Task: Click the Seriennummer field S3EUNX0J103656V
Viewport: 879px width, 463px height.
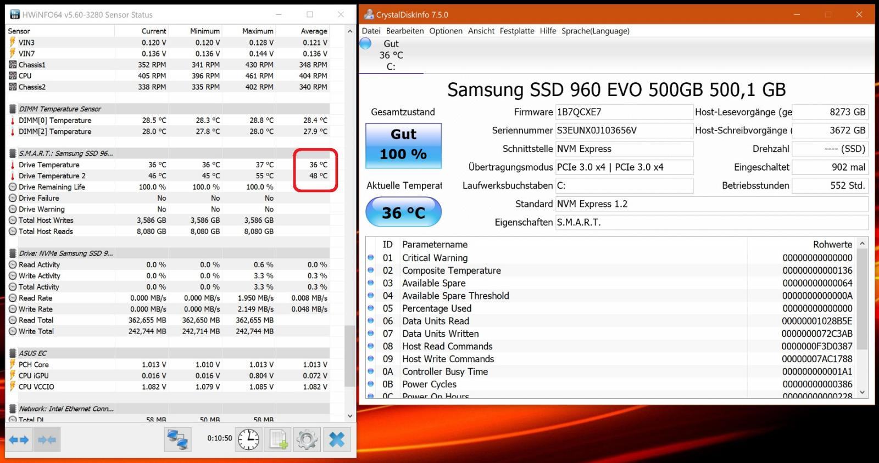Action: [624, 131]
